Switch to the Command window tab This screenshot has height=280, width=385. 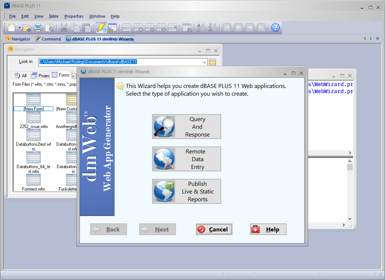(48, 39)
